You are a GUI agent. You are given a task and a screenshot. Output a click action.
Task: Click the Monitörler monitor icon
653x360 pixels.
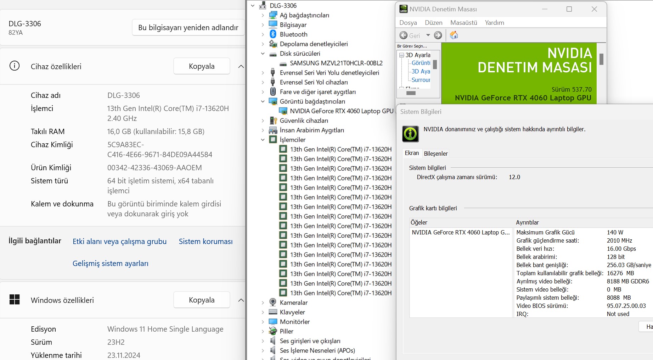coord(273,321)
